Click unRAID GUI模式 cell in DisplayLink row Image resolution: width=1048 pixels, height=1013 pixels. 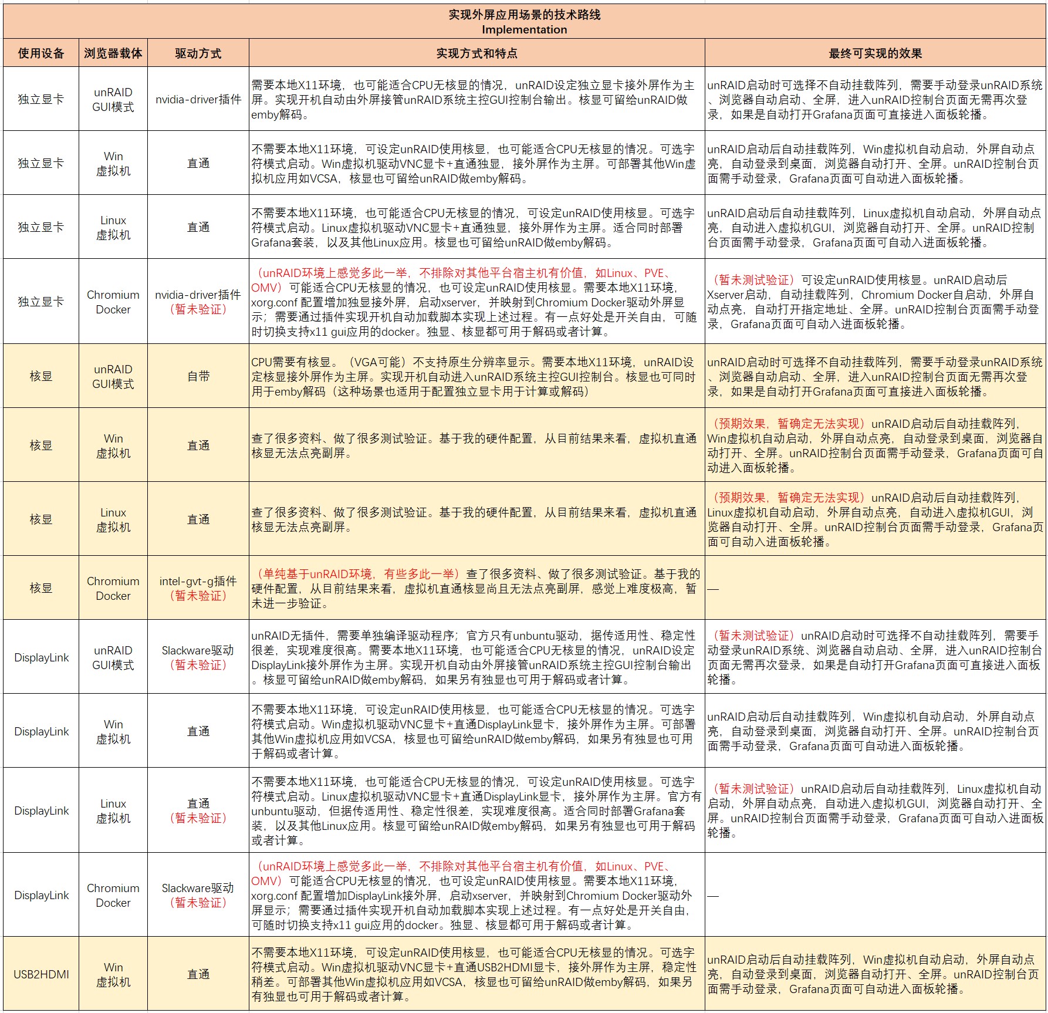click(113, 657)
